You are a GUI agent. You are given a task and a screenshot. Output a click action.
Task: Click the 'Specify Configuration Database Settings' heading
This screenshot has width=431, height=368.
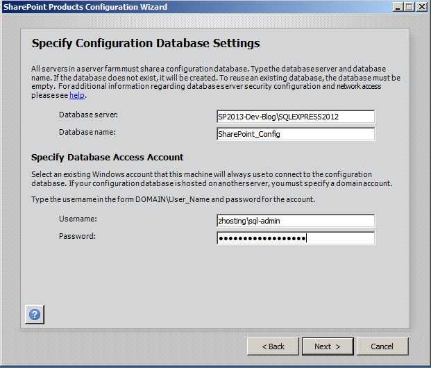click(146, 44)
